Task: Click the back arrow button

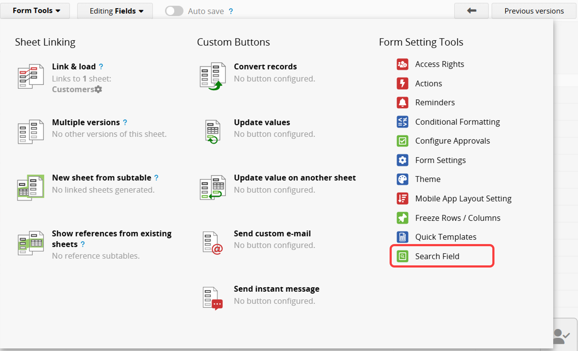Action: pyautogui.click(x=471, y=11)
